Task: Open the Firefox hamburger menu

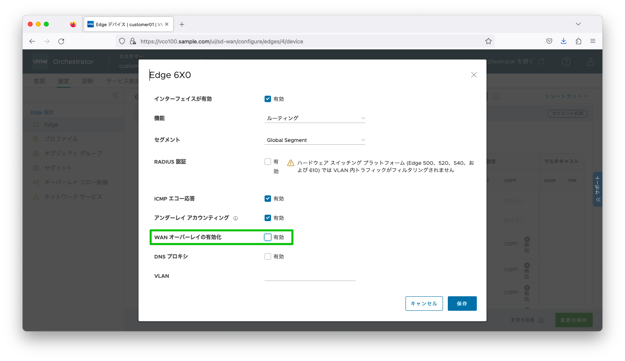Action: pos(592,41)
